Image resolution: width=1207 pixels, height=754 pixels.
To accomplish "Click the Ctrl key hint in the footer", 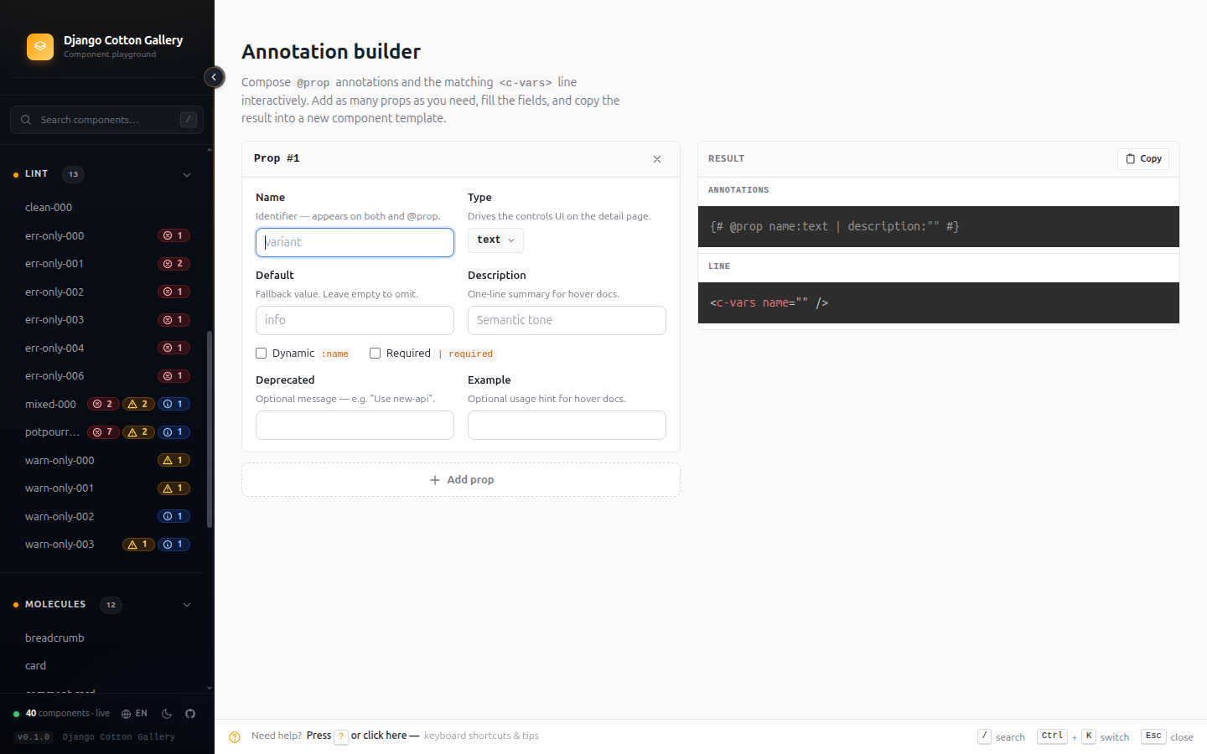I will 1052,736.
